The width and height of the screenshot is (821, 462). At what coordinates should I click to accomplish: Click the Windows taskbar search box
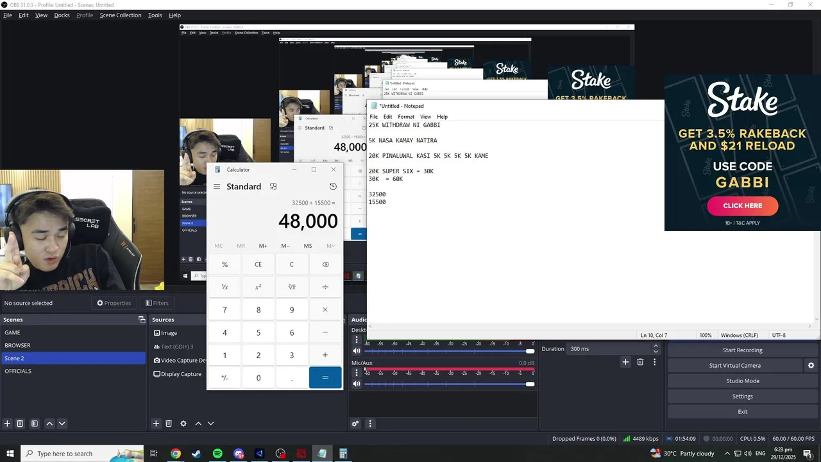(x=82, y=454)
